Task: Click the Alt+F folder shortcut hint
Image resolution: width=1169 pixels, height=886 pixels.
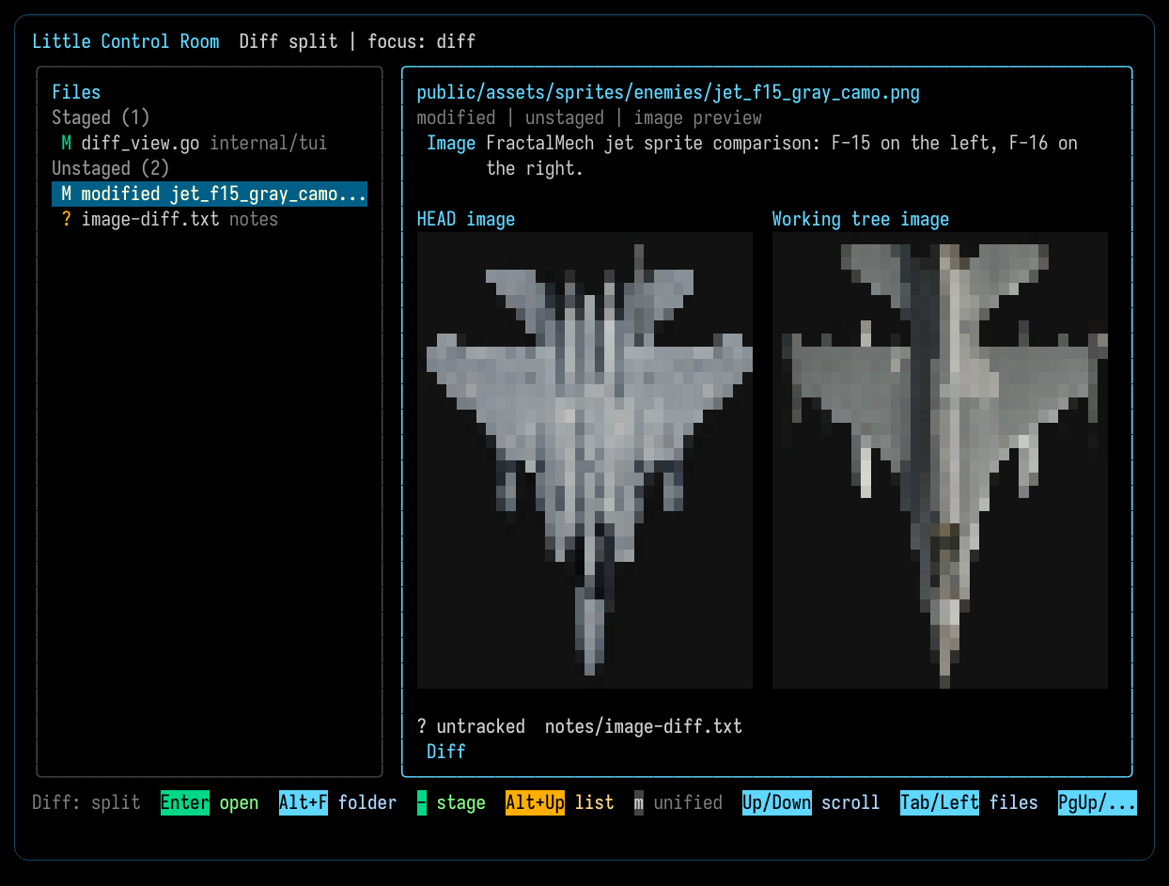Action: [337, 802]
